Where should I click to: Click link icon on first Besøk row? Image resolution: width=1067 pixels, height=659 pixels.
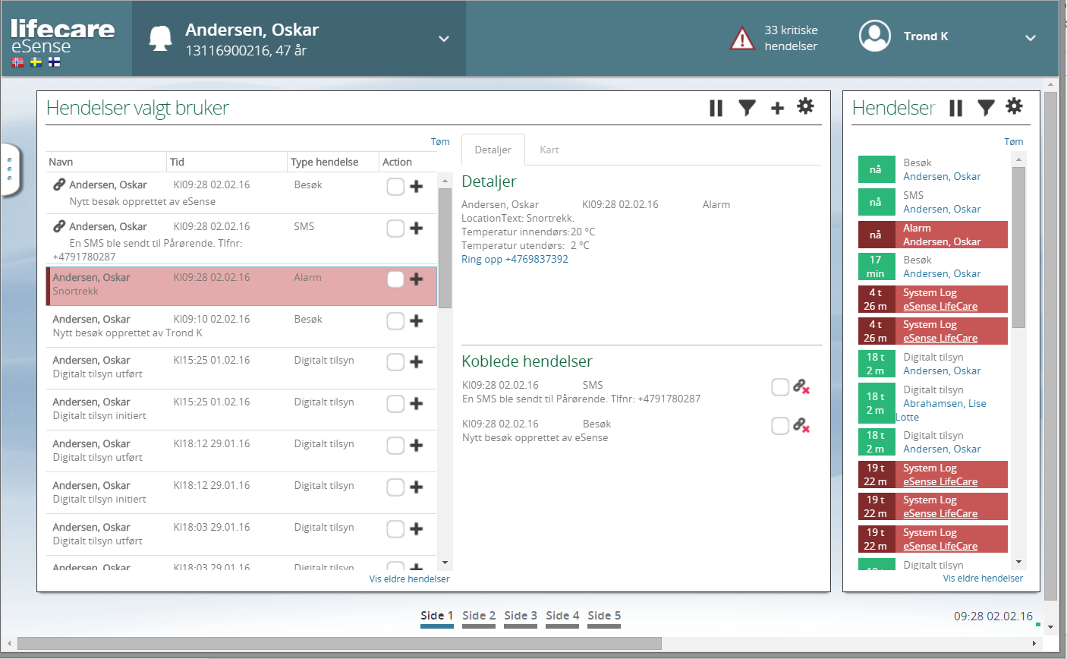(x=59, y=184)
